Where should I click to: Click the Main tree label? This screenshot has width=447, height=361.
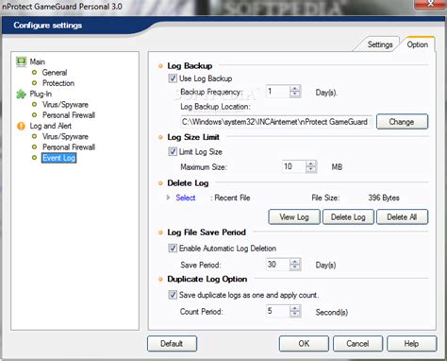tap(38, 61)
